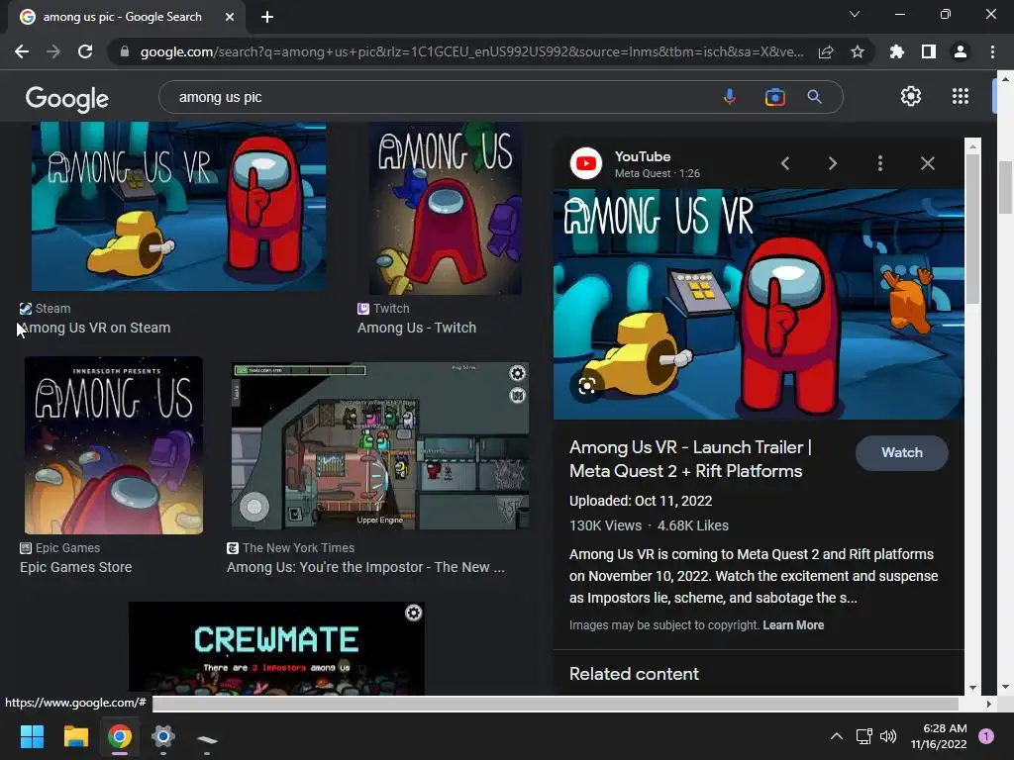Open Among Us - Twitch result link
Viewport: 1014px width, 760px height.
(417, 328)
